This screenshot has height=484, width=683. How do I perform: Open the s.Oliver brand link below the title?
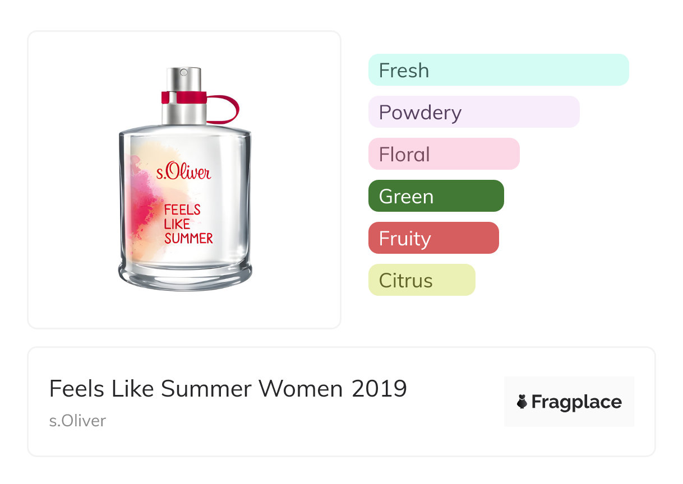point(77,421)
